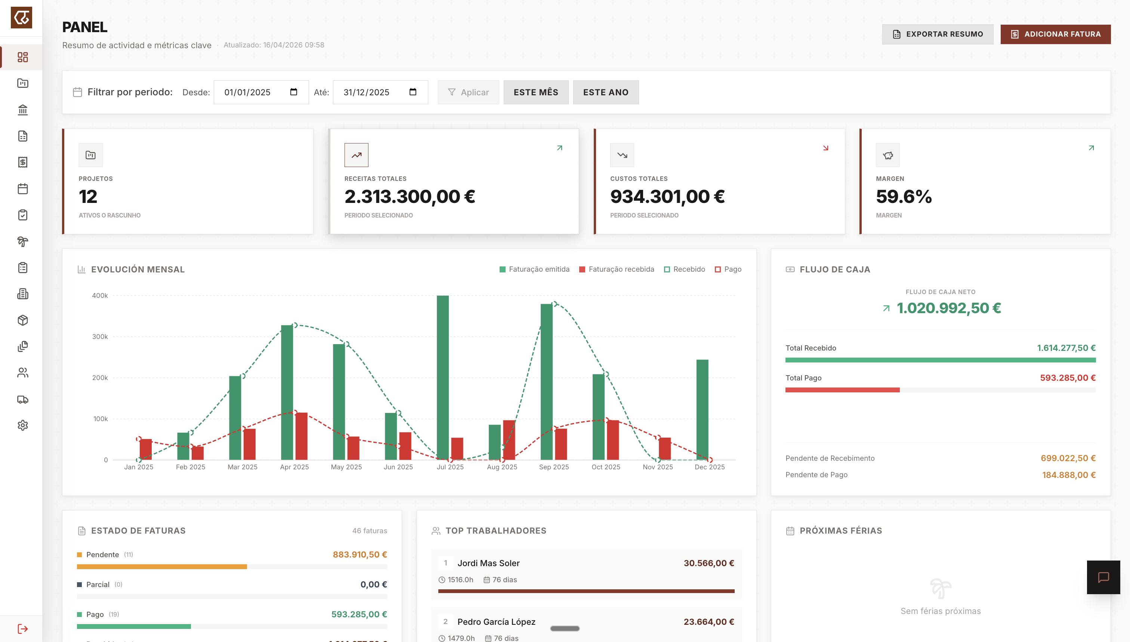Toggle the Faturação emitida legend series
1130x642 pixels.
coord(534,269)
